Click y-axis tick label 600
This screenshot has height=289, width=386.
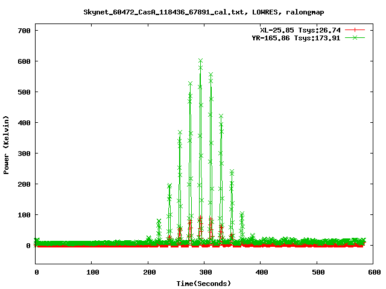[x=24, y=61]
